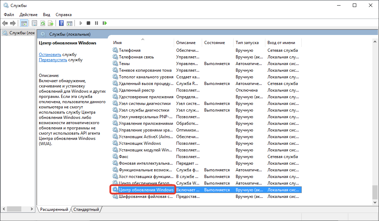Sort by the Состояние column header
Viewport: 379px width, 221px height.
tap(214, 43)
